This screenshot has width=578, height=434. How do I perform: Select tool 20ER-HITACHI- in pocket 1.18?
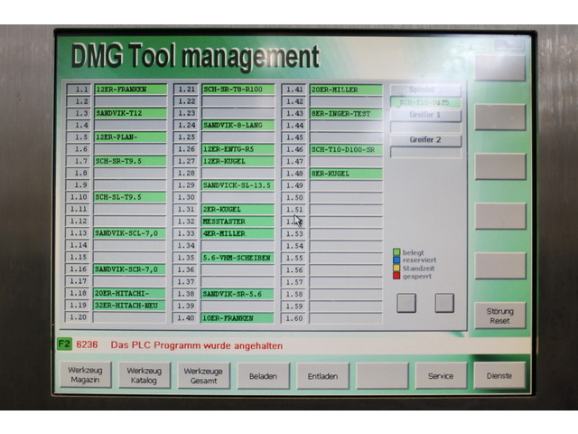pyautogui.click(x=129, y=293)
